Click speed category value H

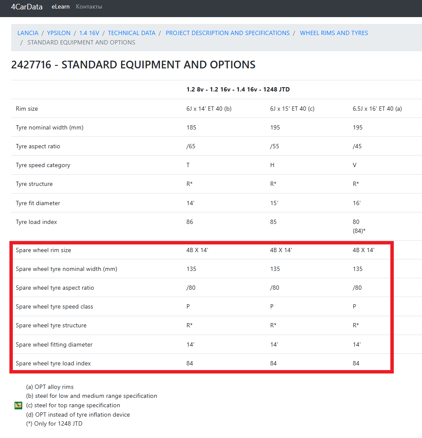[272, 165]
